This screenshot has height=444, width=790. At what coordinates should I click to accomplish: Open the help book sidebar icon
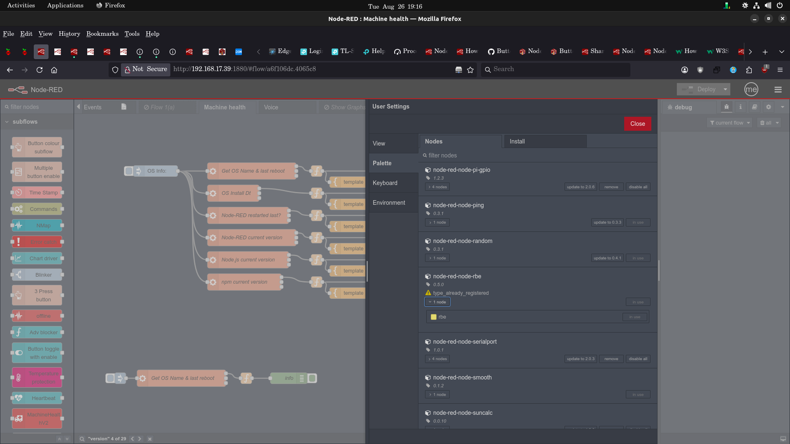pos(754,107)
